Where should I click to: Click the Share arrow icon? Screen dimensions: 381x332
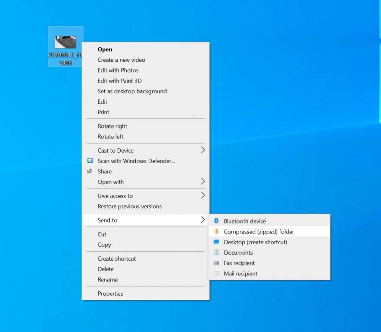pyautogui.click(x=90, y=171)
